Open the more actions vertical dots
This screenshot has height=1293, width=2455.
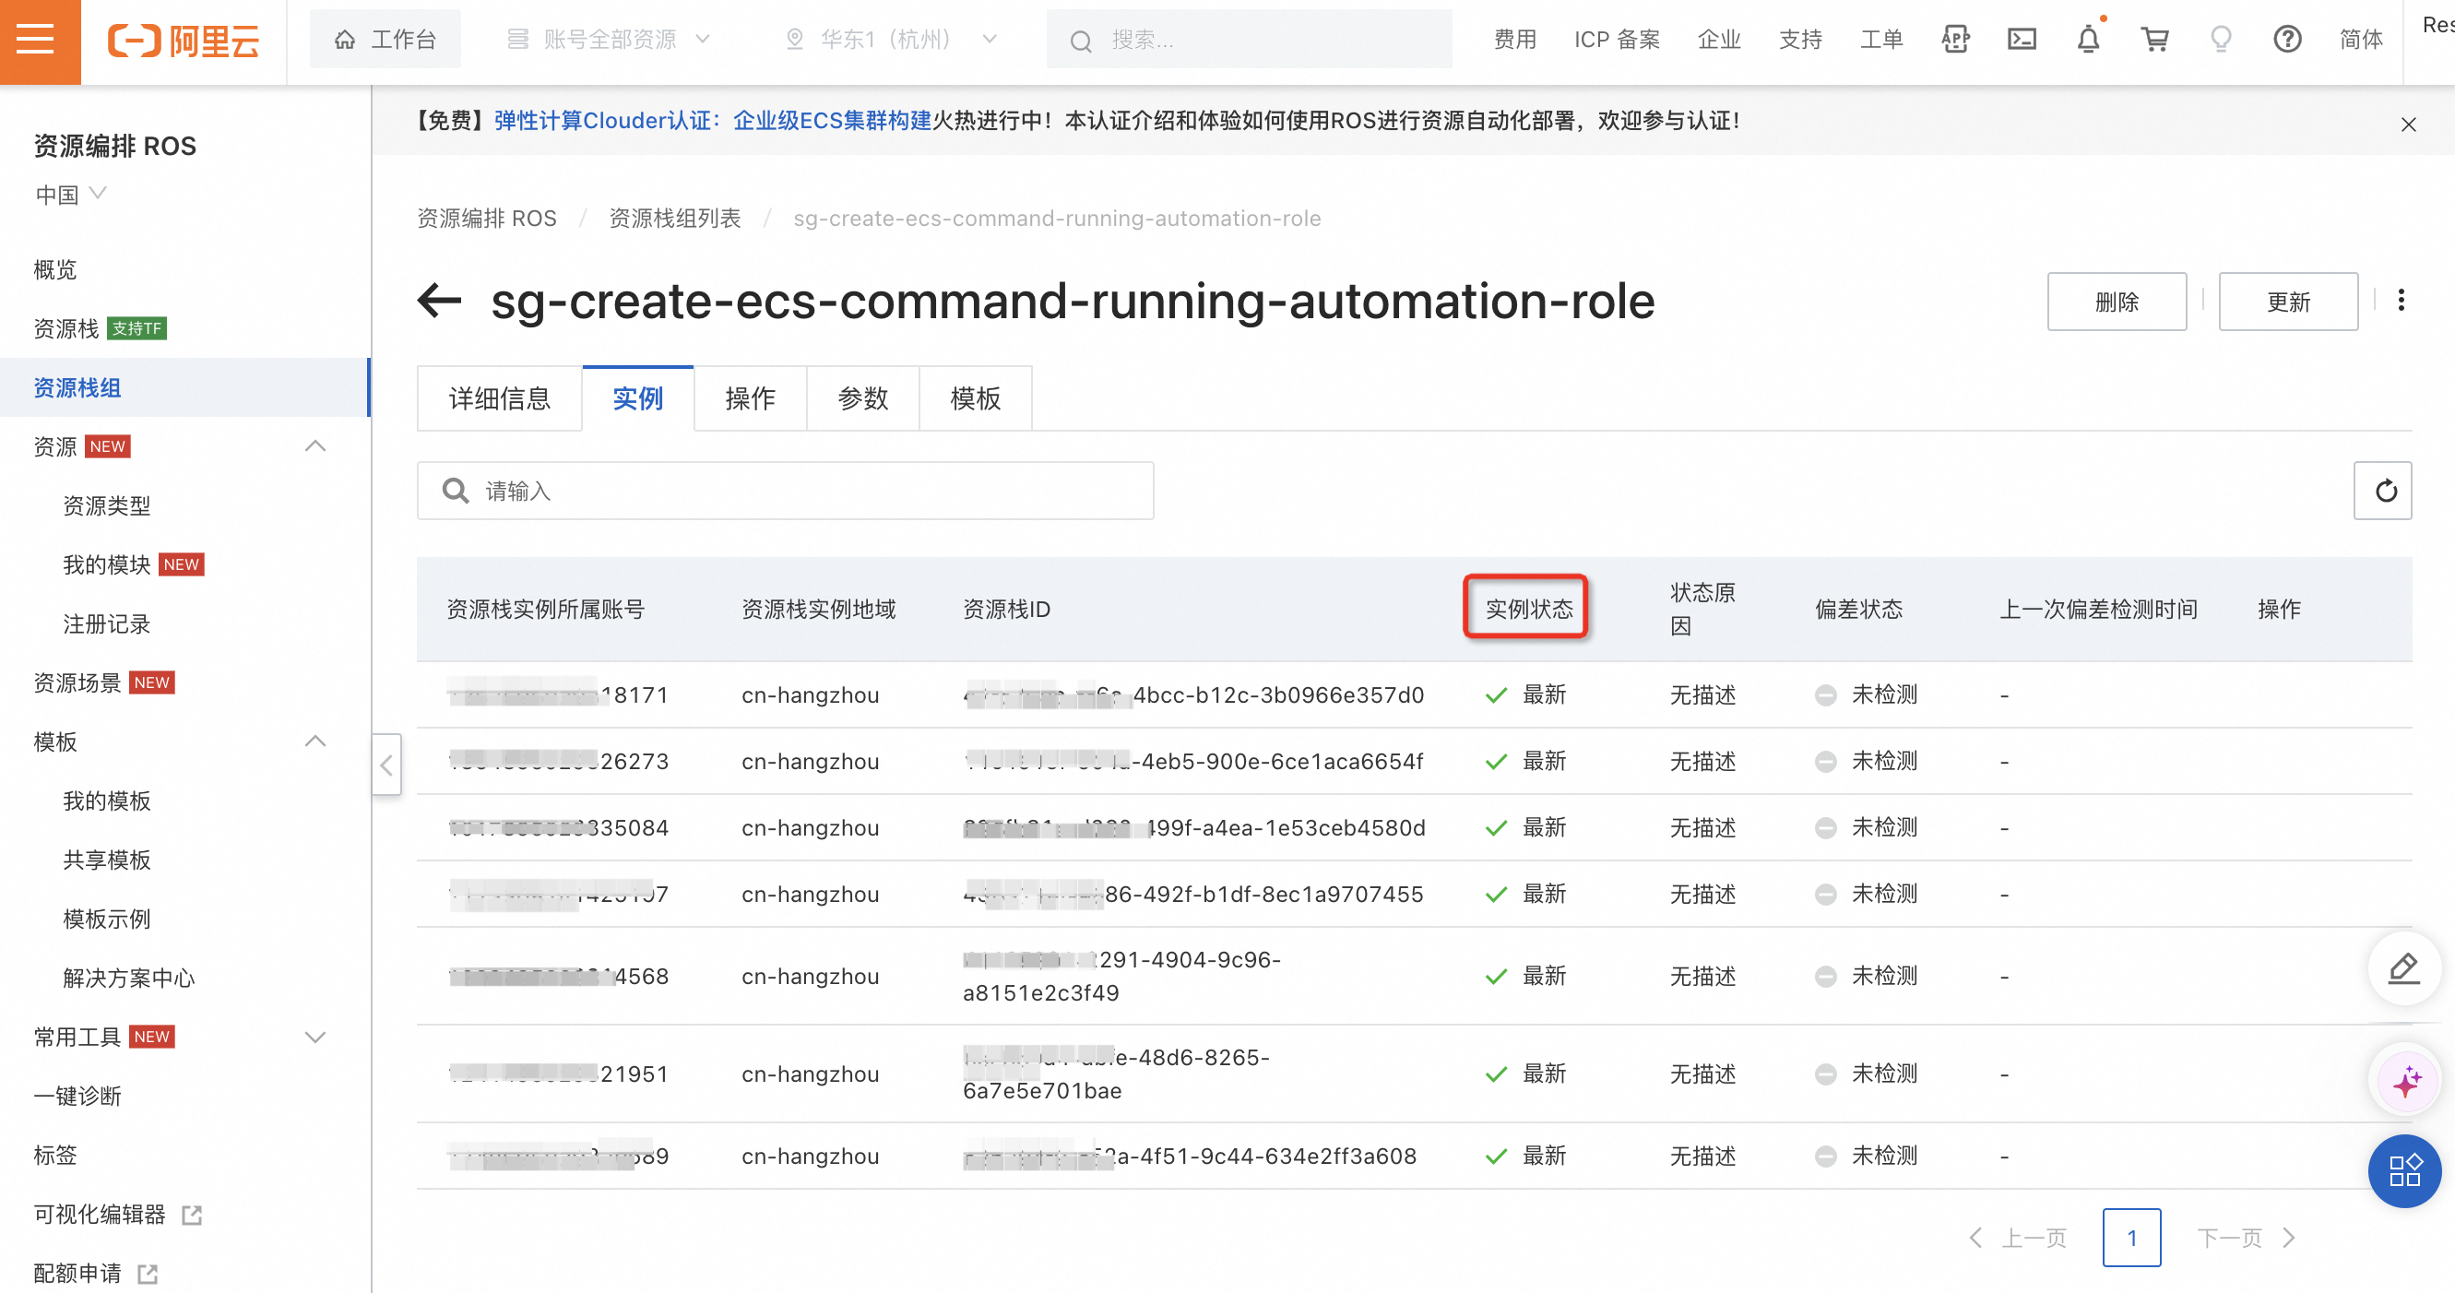(2401, 301)
